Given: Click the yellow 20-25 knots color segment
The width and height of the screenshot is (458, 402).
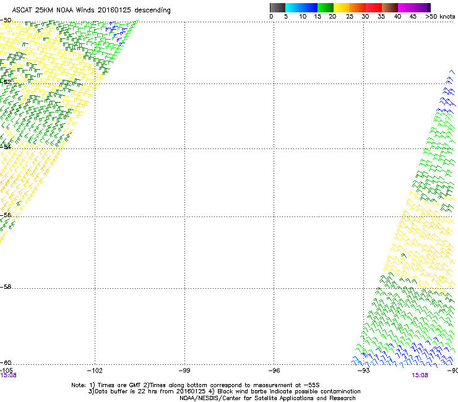Looking at the screenshot, I should click(x=342, y=7).
